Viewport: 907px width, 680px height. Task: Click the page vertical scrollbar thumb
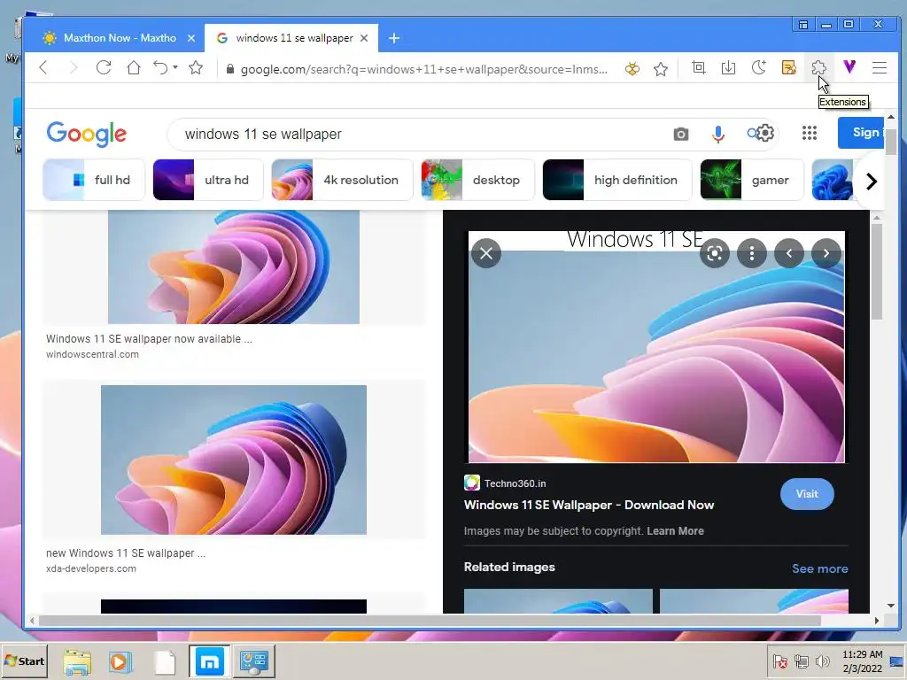891,143
